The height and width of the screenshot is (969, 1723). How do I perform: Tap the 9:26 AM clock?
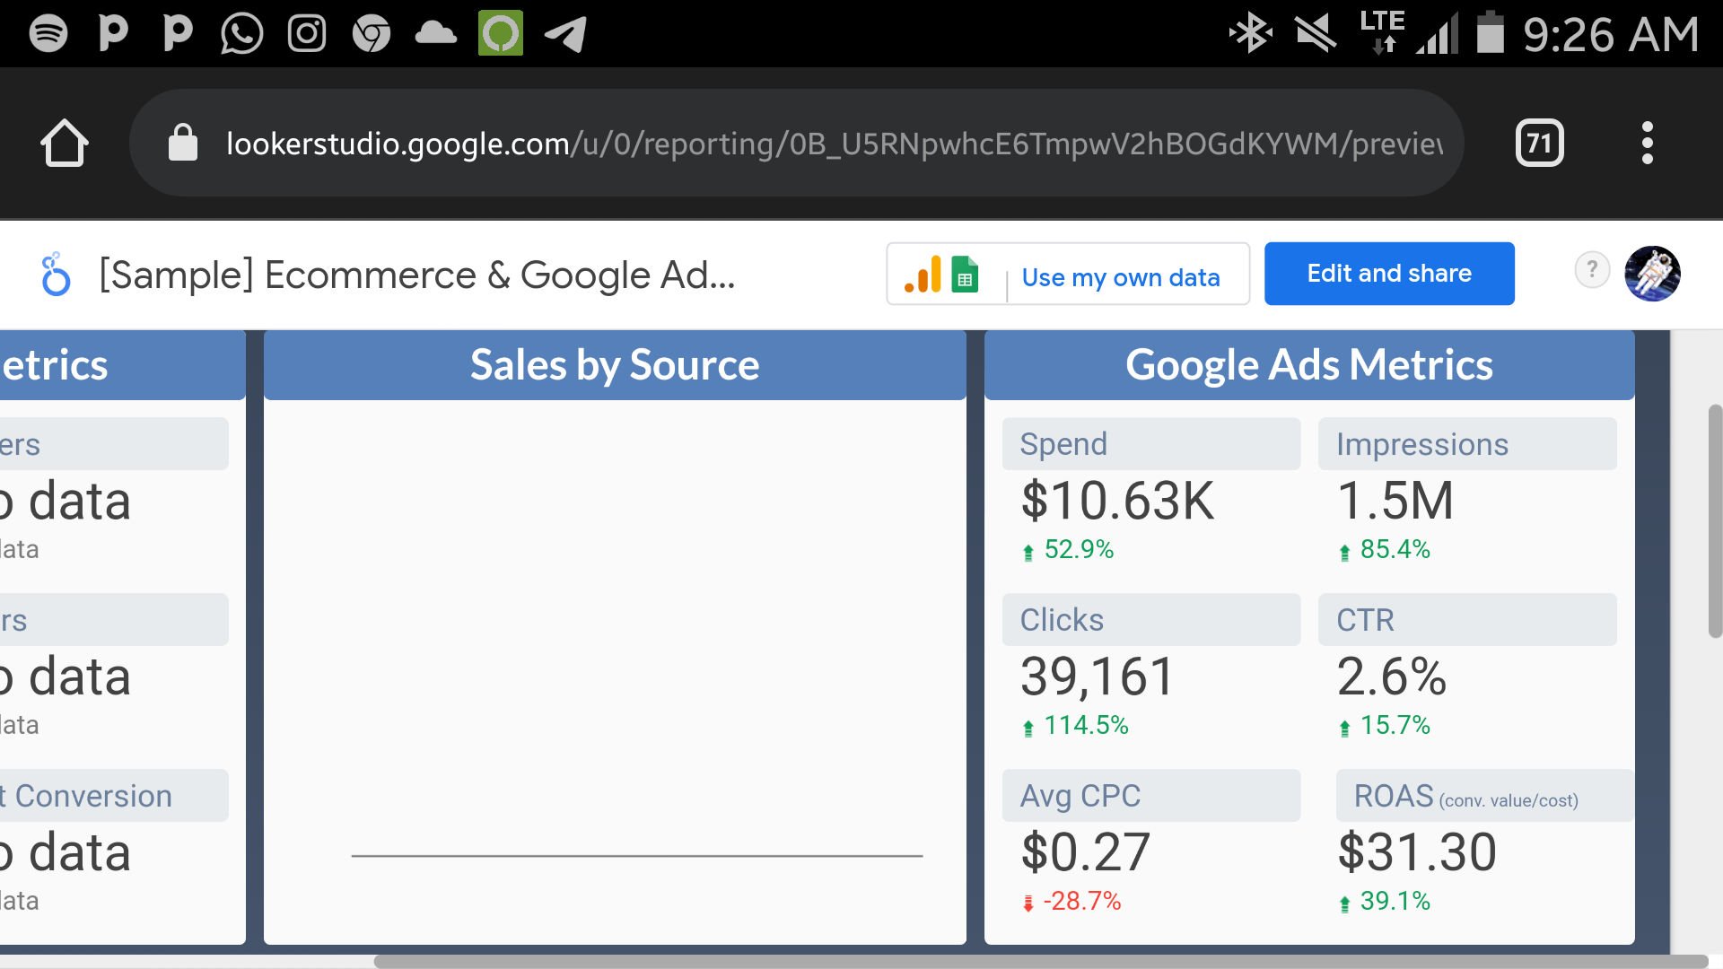coord(1612,35)
